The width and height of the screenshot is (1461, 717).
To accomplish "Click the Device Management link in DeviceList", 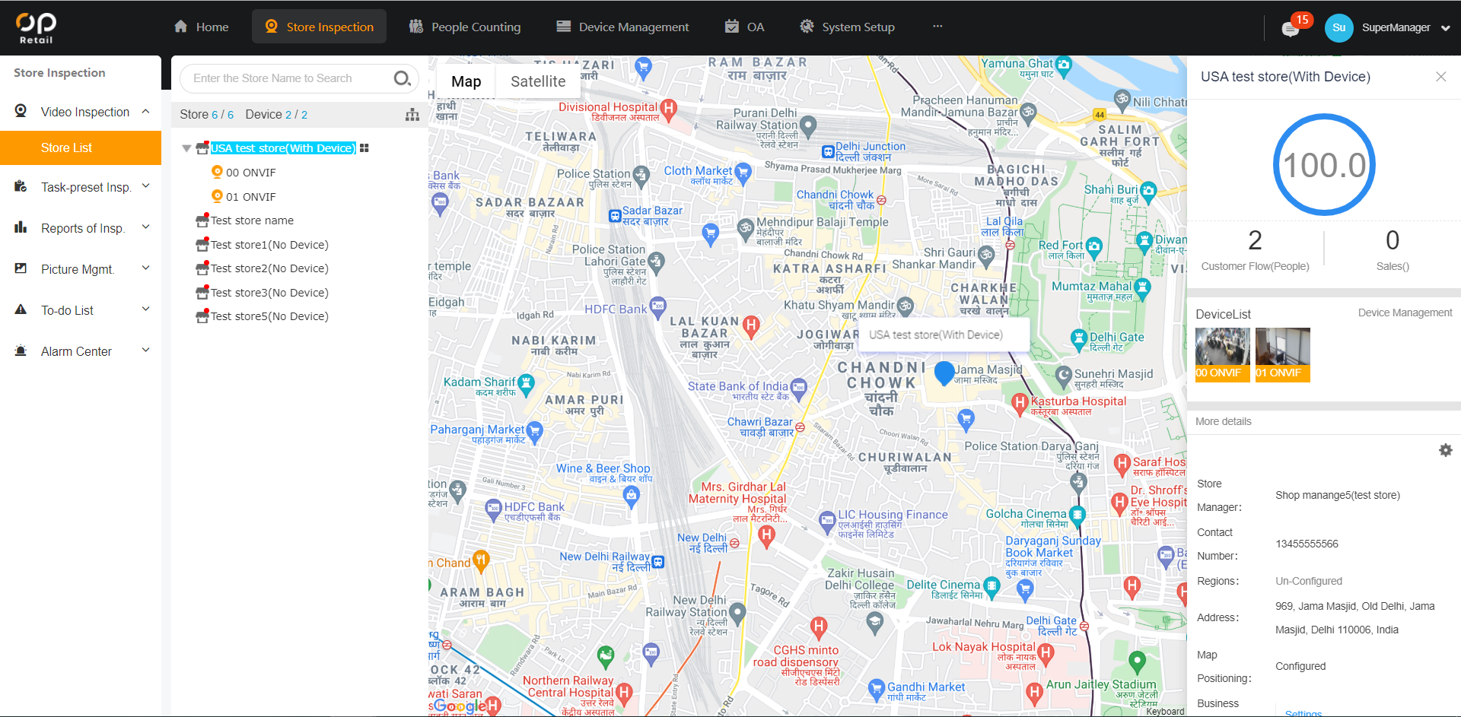I will (x=1405, y=312).
